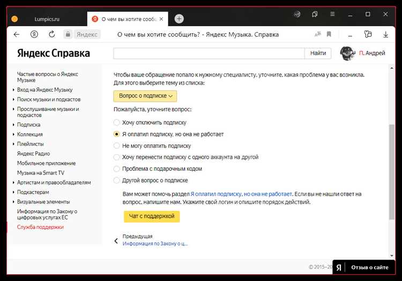
Task: Open the 'Вопрос о подписке' topic dropdown
Action: (x=145, y=96)
